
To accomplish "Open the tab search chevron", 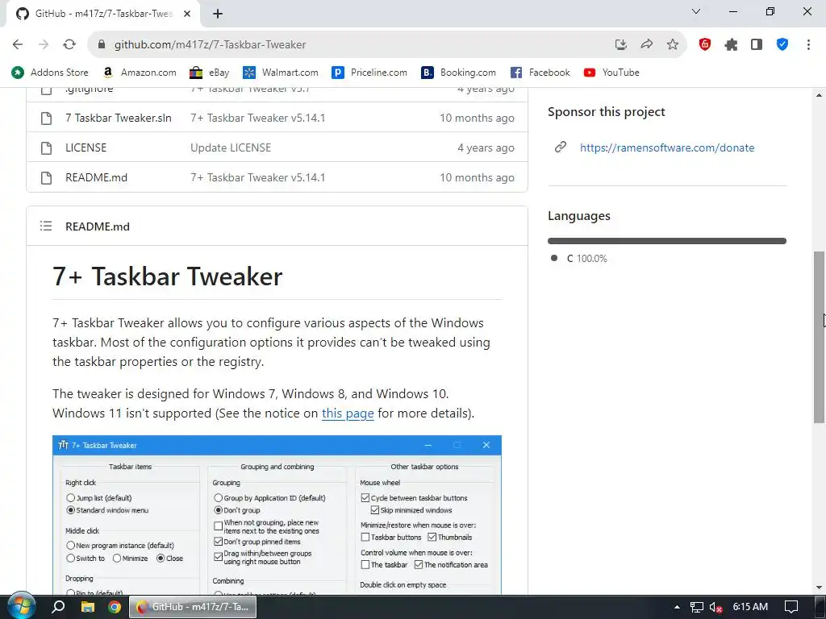I will [x=696, y=11].
